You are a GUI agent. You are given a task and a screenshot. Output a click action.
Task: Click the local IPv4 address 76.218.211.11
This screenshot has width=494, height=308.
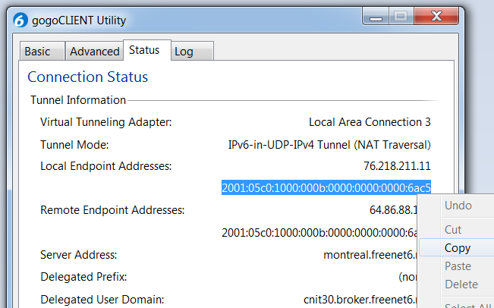[397, 166]
